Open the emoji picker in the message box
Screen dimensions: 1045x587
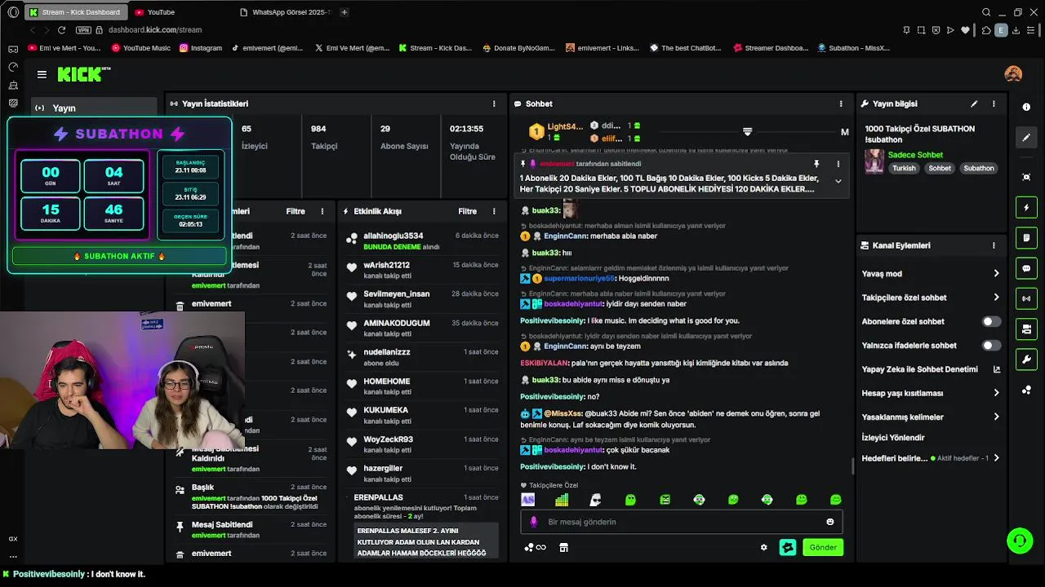click(830, 522)
